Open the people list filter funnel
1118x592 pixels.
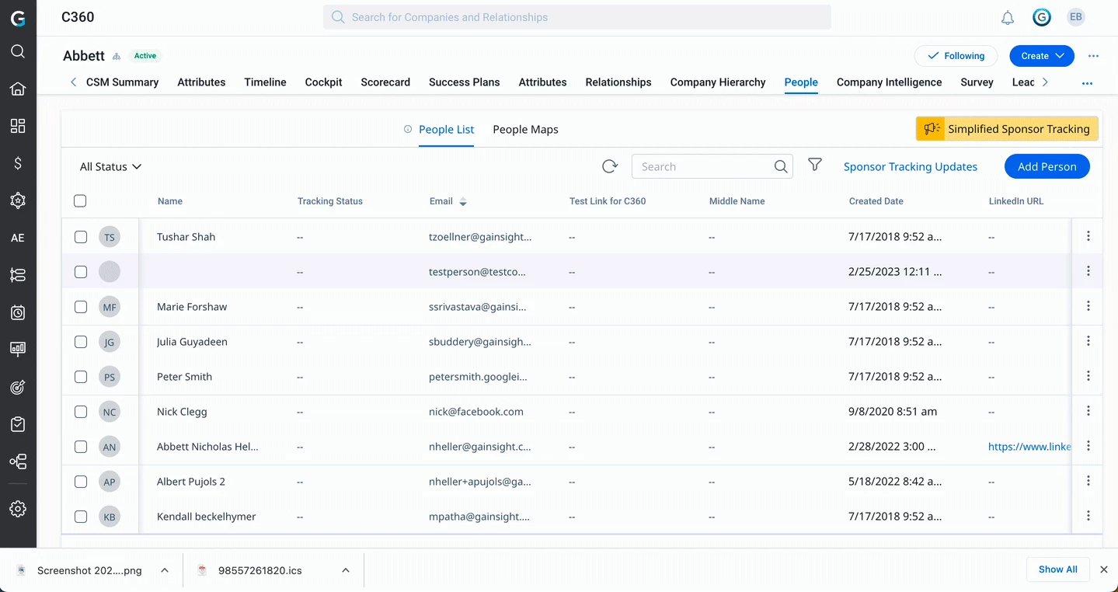click(x=815, y=165)
